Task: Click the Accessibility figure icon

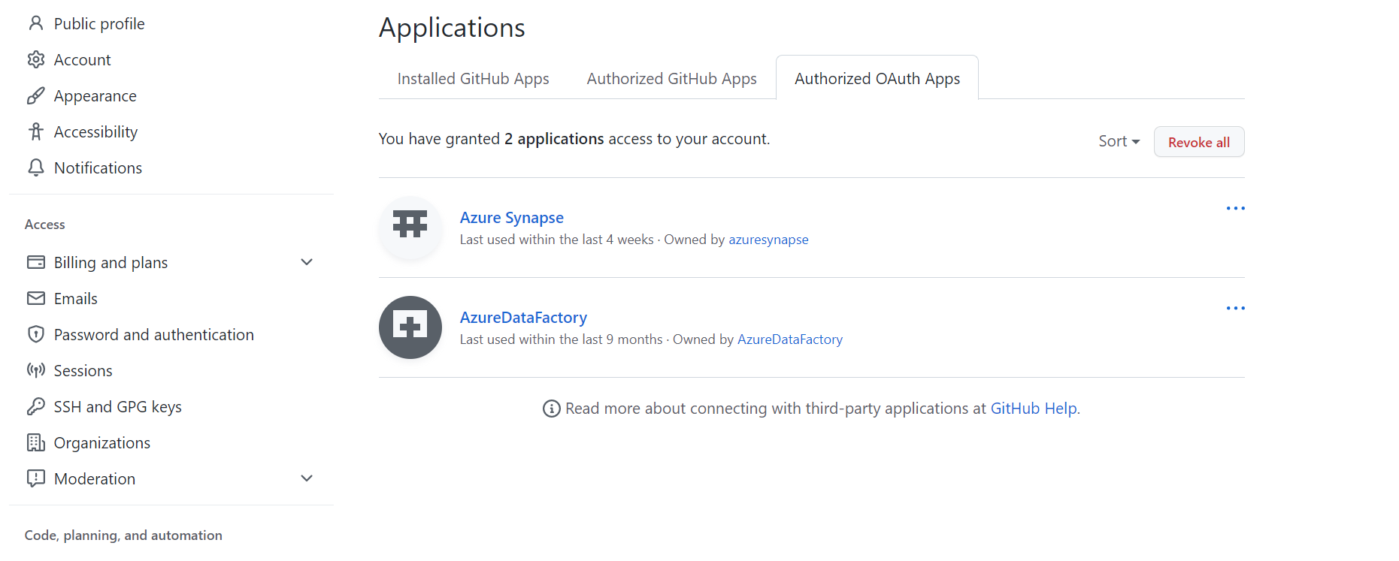Action: (35, 131)
